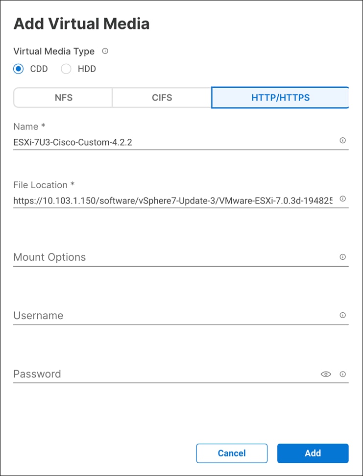This screenshot has height=476, width=363.
Task: Switch to the NFS tab
Action: [63, 98]
